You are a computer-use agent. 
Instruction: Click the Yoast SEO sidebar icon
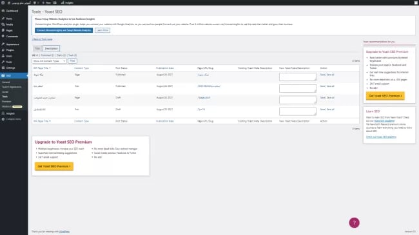[x=3, y=76]
